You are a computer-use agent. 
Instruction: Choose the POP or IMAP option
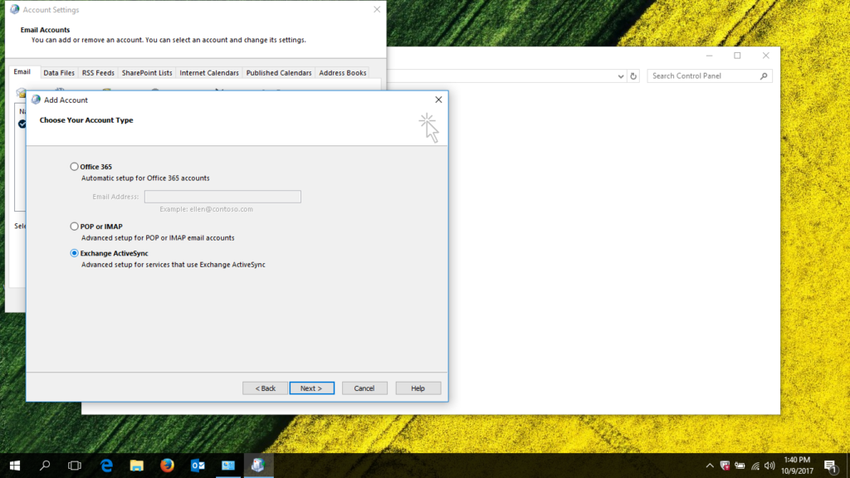coord(74,226)
